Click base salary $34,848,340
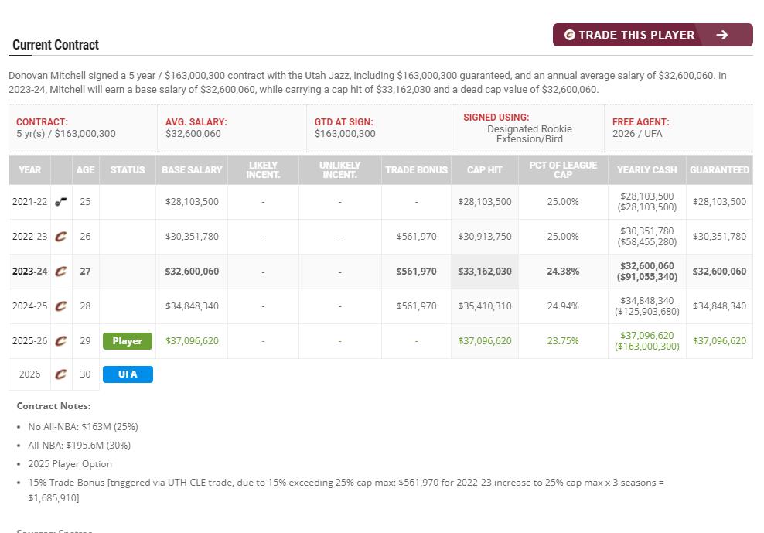Viewport: 764px width, 533px height. (x=192, y=306)
